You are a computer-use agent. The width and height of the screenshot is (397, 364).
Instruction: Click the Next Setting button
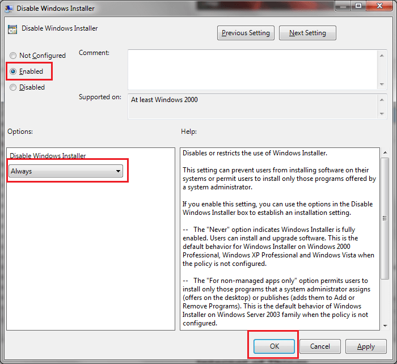[307, 33]
